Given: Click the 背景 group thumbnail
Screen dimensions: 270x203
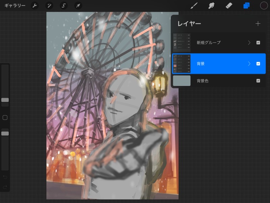Looking at the screenshot, I should pyautogui.click(x=182, y=64).
